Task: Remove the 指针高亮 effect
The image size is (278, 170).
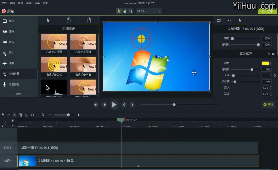Action: coord(273,54)
